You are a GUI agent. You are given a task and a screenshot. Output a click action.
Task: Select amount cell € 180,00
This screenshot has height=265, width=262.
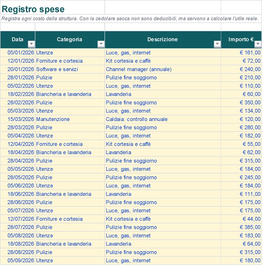(x=241, y=260)
